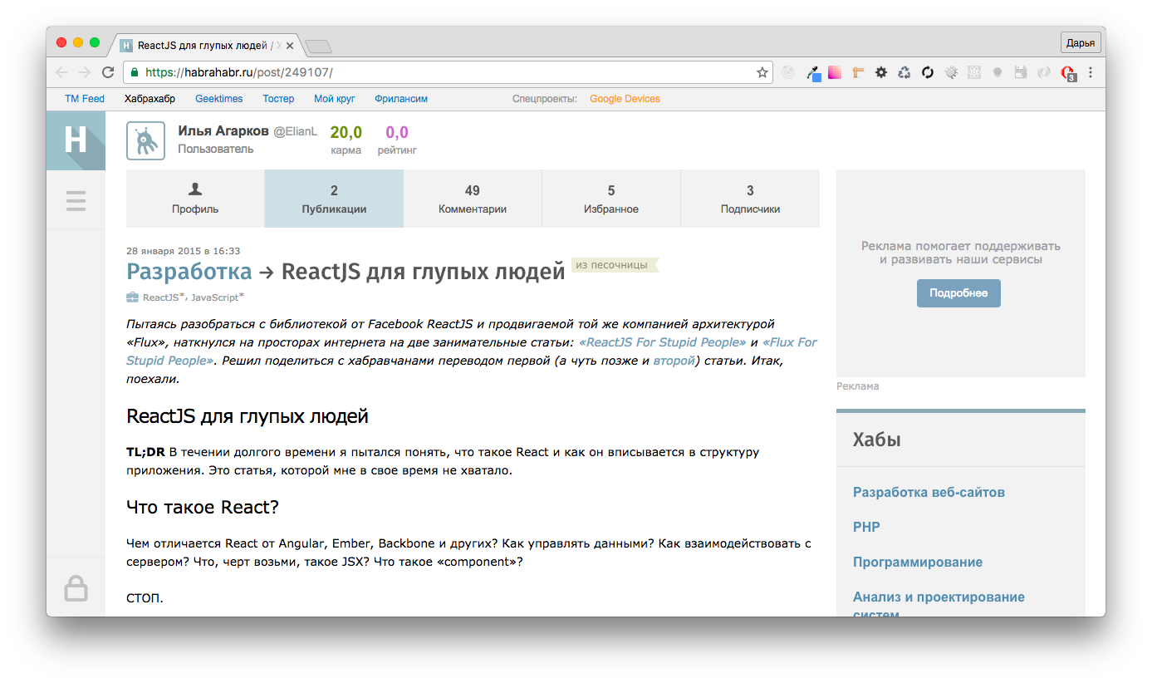Open the page ruler extension icon
Viewport: 1152px width, 683px height.
[858, 72]
